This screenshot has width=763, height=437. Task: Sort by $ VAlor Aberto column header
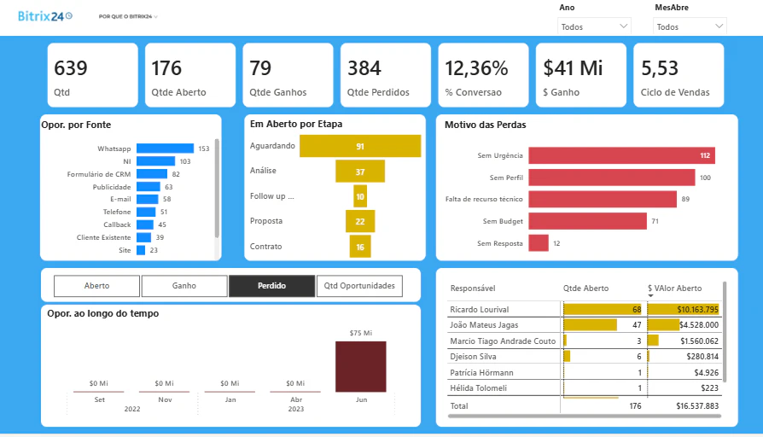point(674,288)
